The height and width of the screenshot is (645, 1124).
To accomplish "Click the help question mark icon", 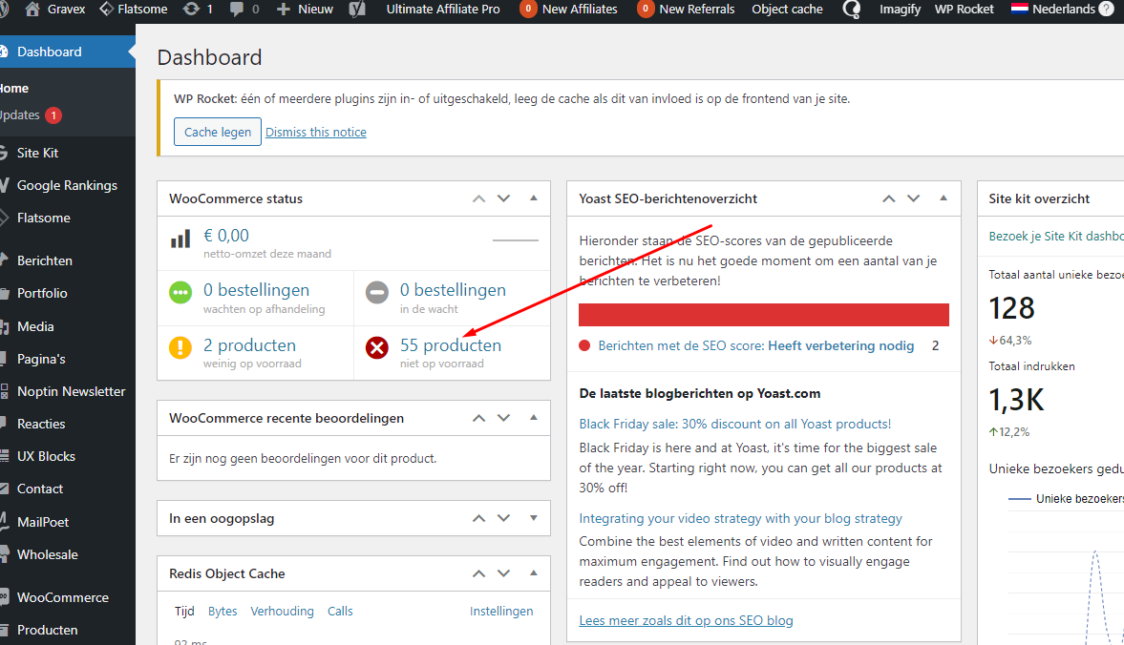I will coord(1106,10).
